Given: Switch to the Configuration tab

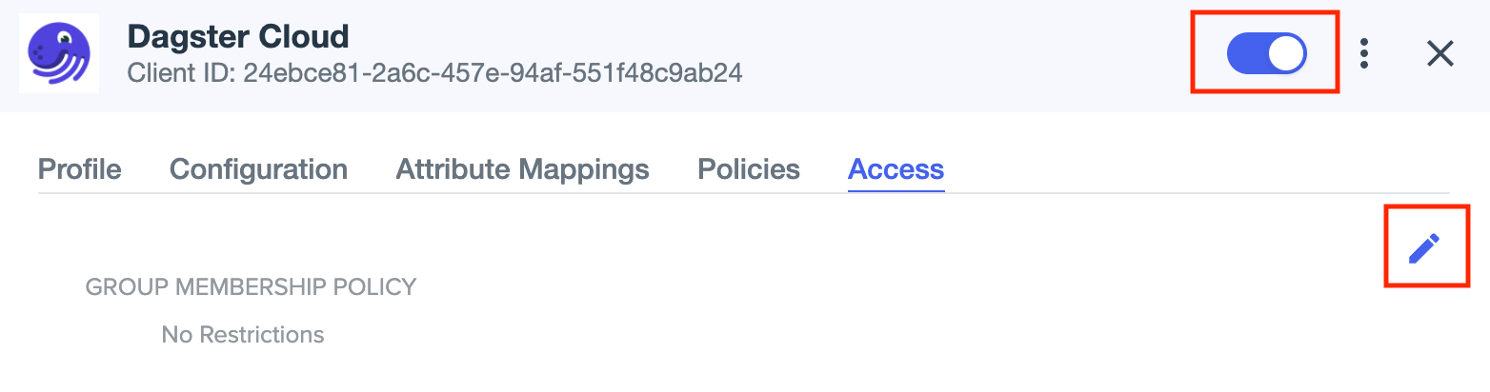Looking at the screenshot, I should point(258,169).
